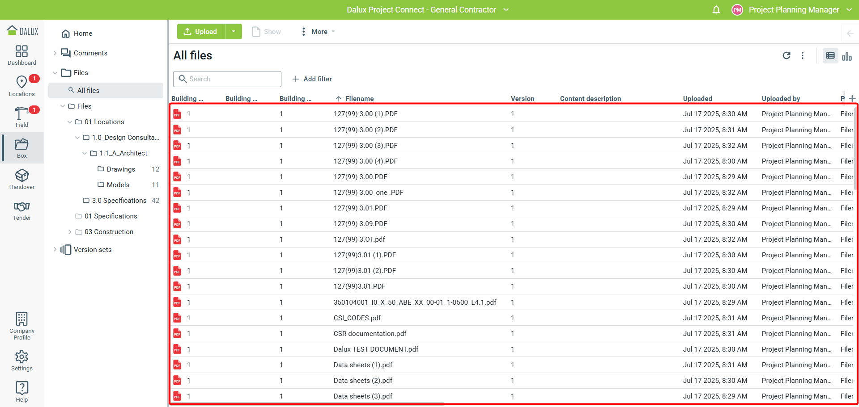
Task: Click the Upload button
Action: (x=201, y=32)
